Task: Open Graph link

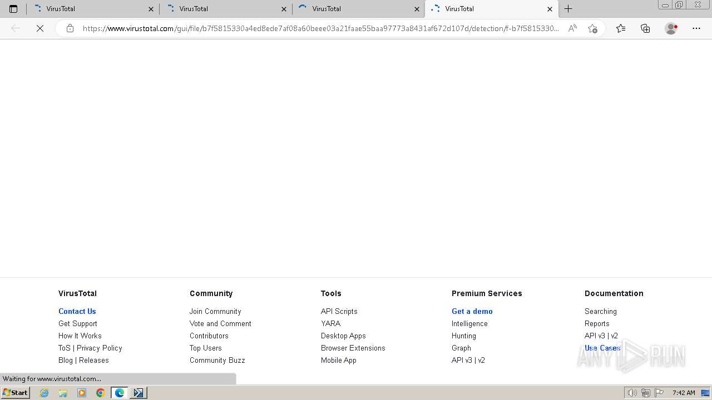Action: tap(461, 348)
